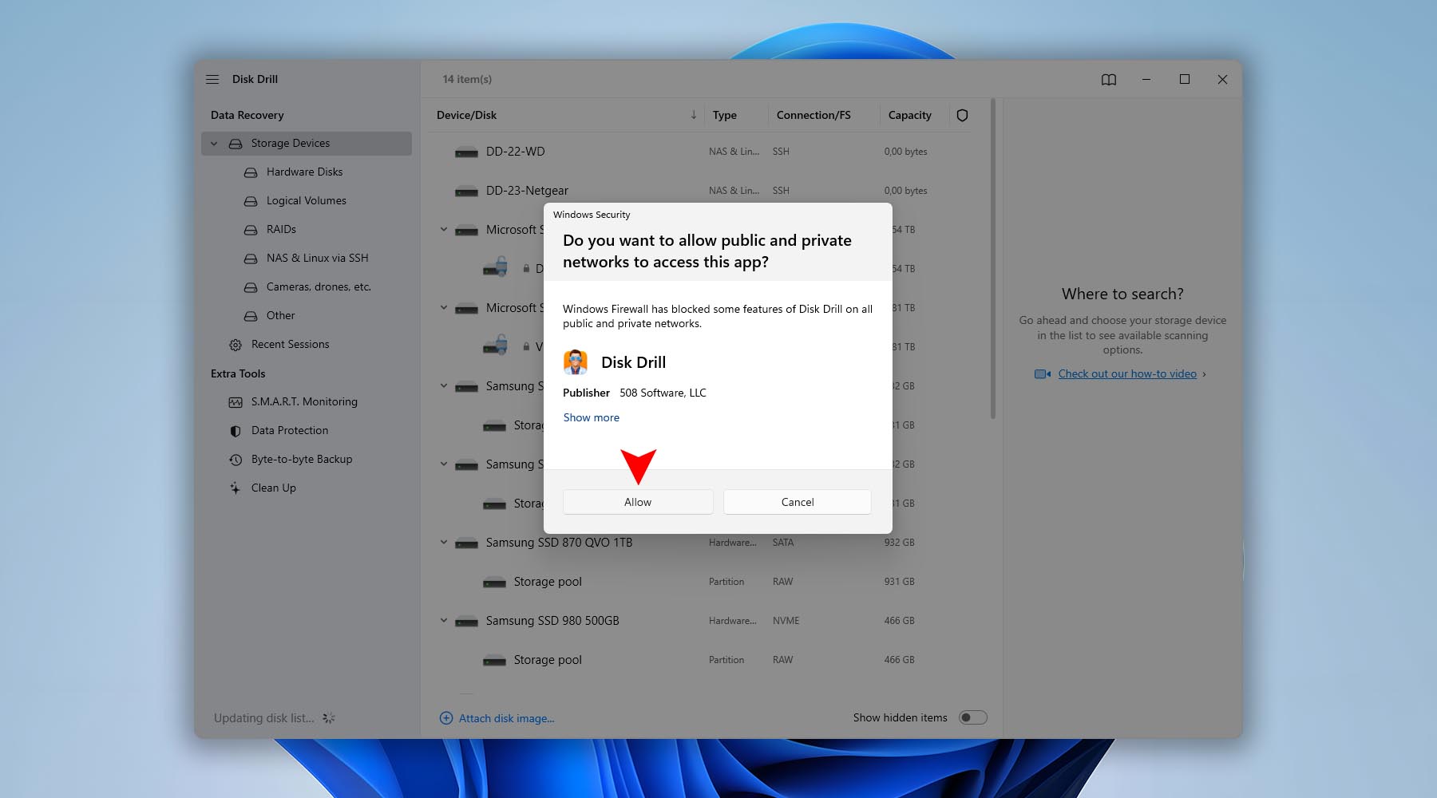Select RAIDs category

[281, 230]
